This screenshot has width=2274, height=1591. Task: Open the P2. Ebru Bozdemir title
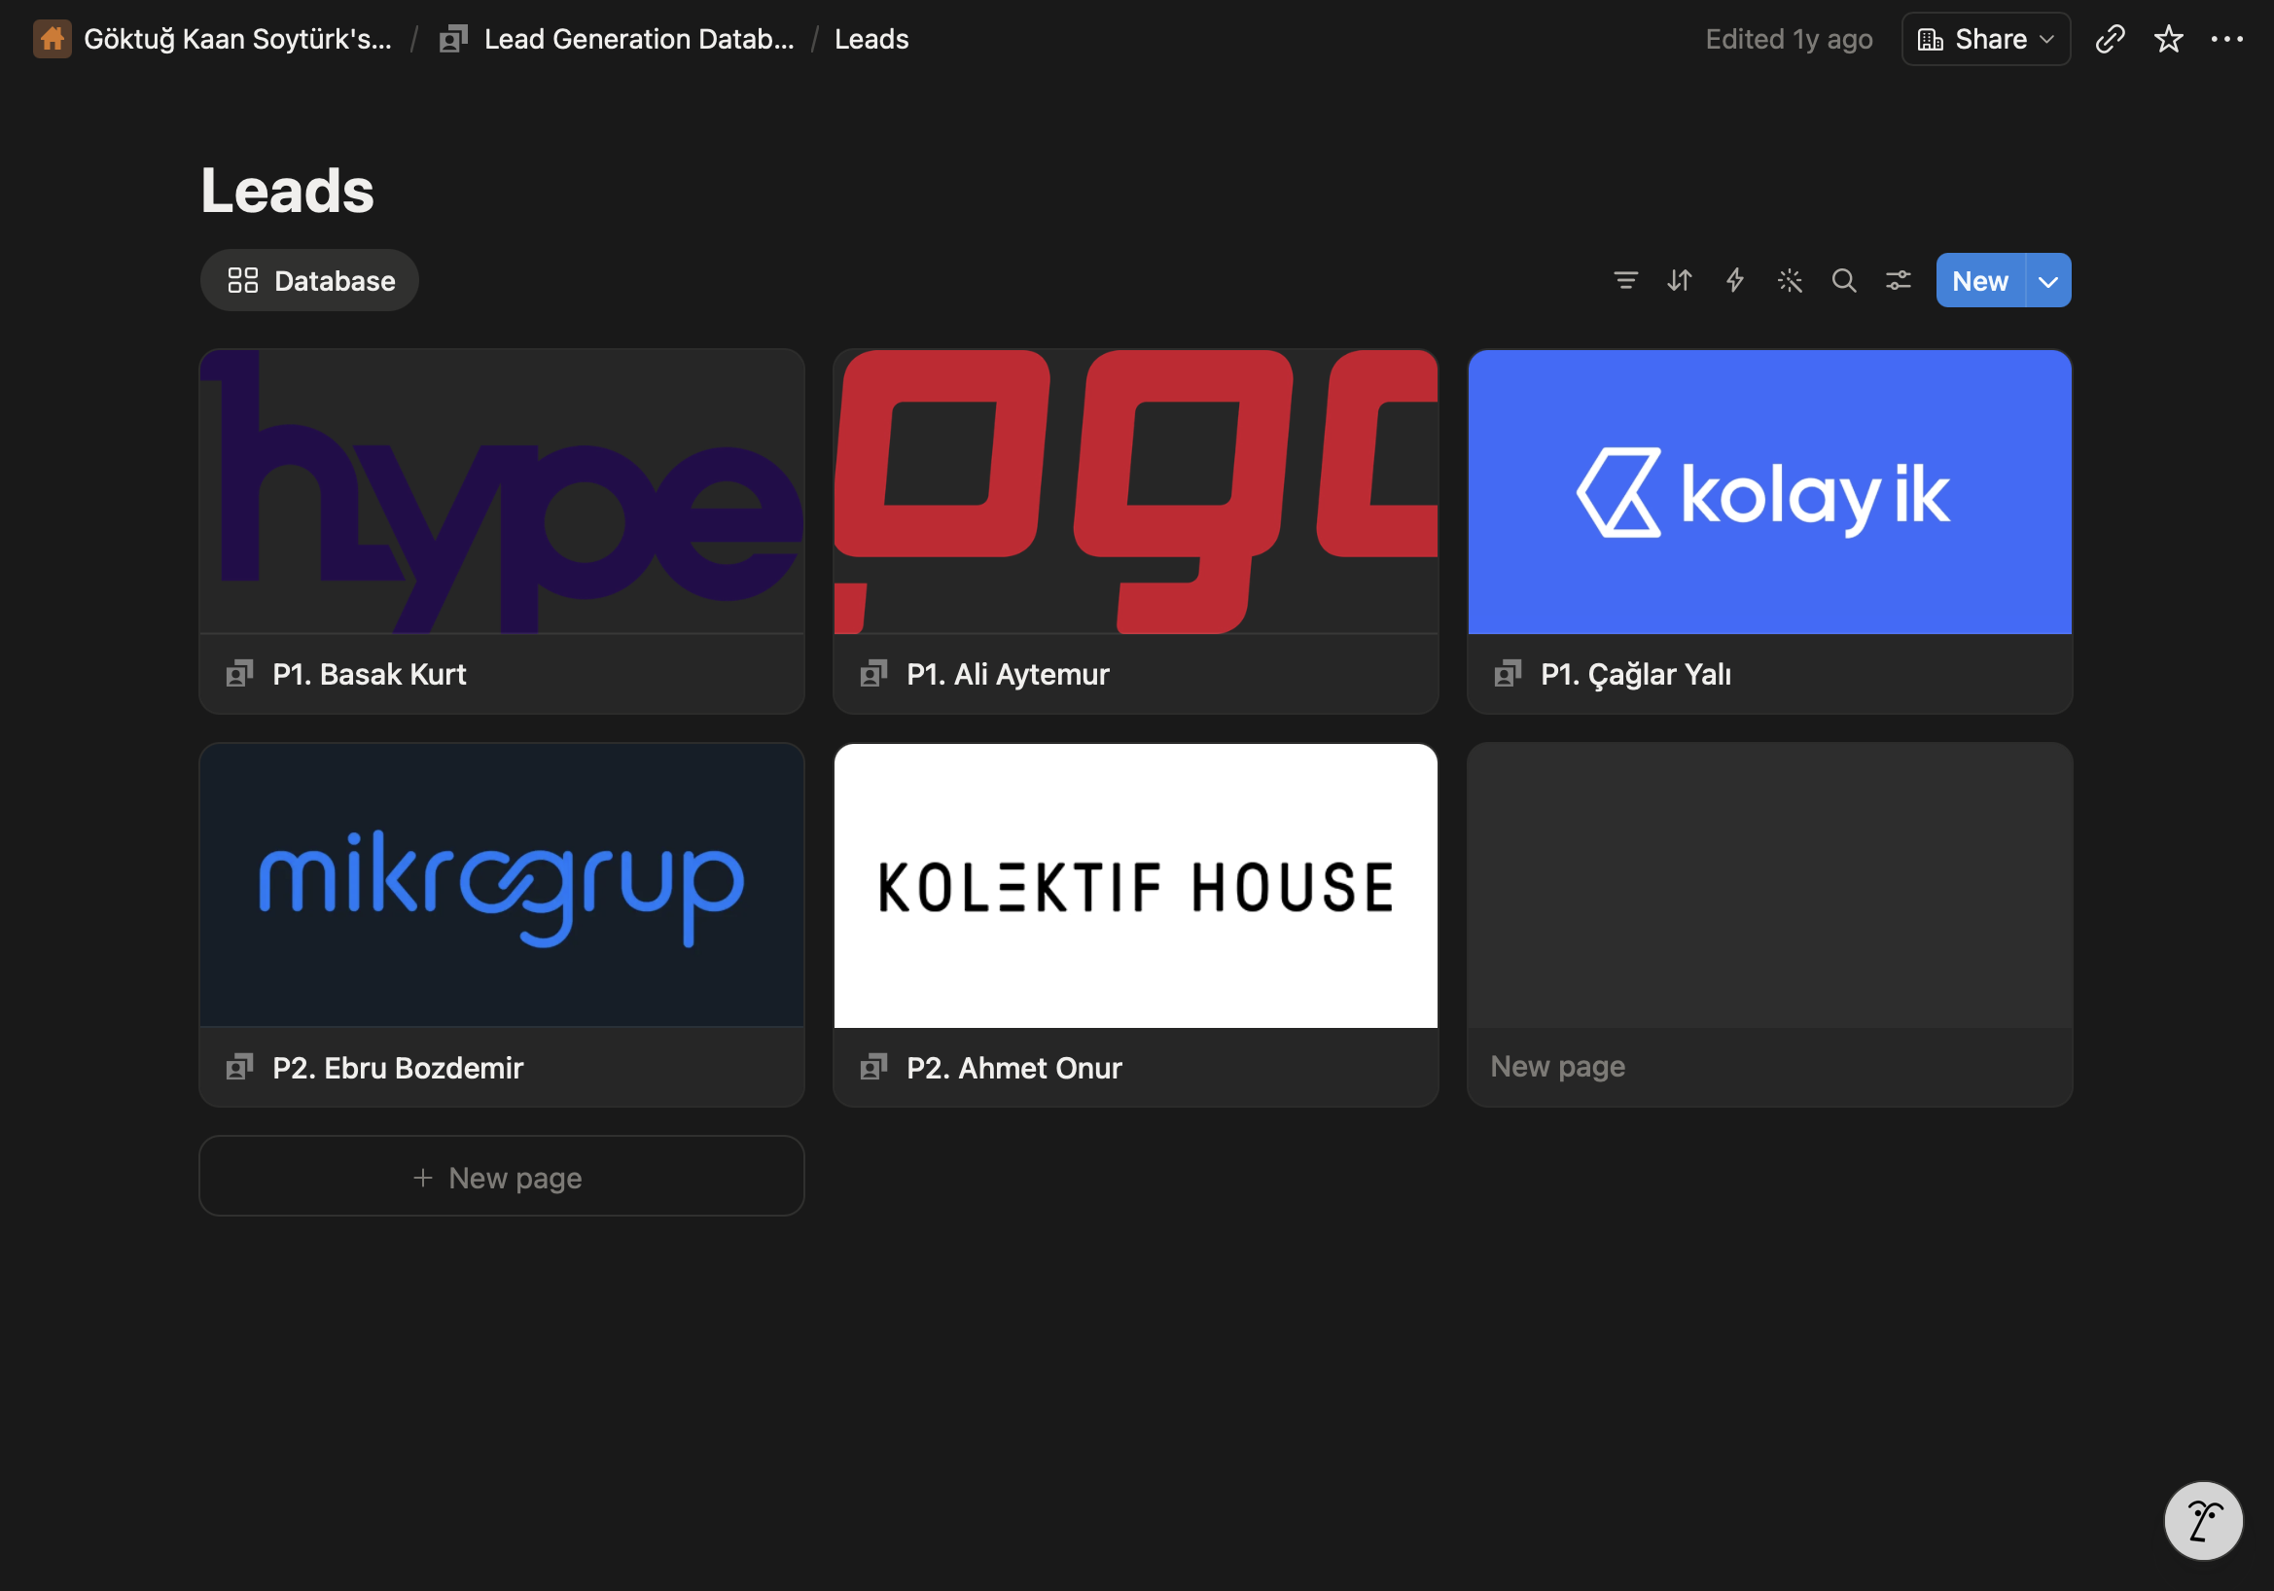pyautogui.click(x=398, y=1067)
